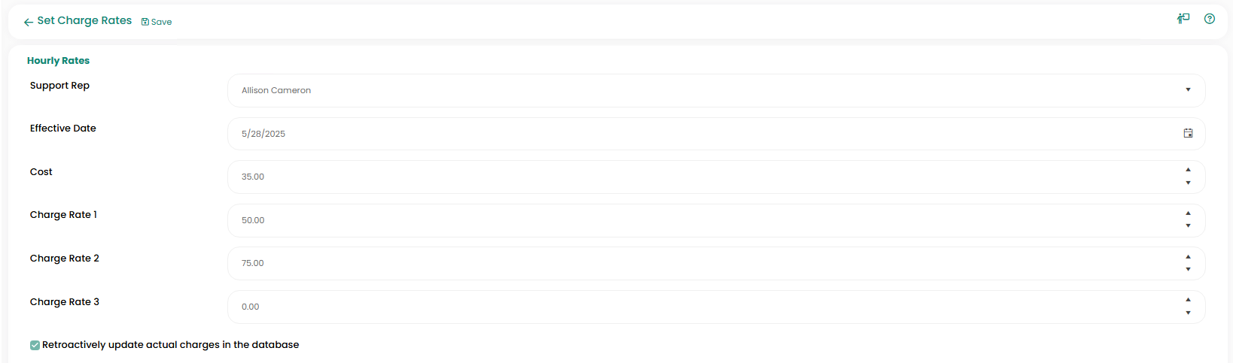1233x363 pixels.
Task: Expand the Support Rep dropdown arrow
Action: 1188,90
